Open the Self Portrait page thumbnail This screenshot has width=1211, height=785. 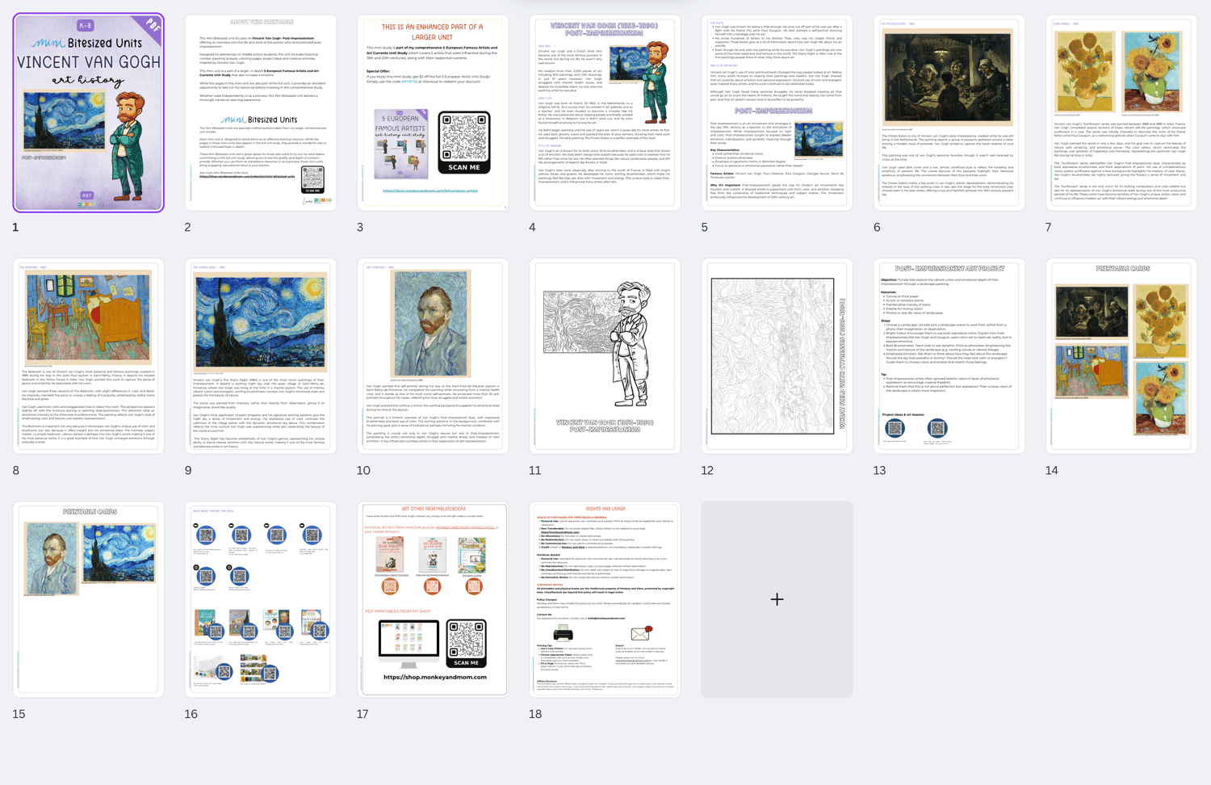[433, 356]
